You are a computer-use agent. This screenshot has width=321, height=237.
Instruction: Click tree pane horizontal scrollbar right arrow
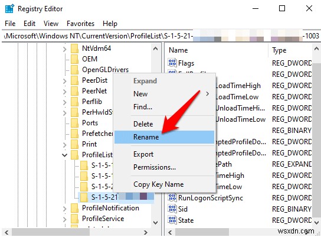coord(146,232)
